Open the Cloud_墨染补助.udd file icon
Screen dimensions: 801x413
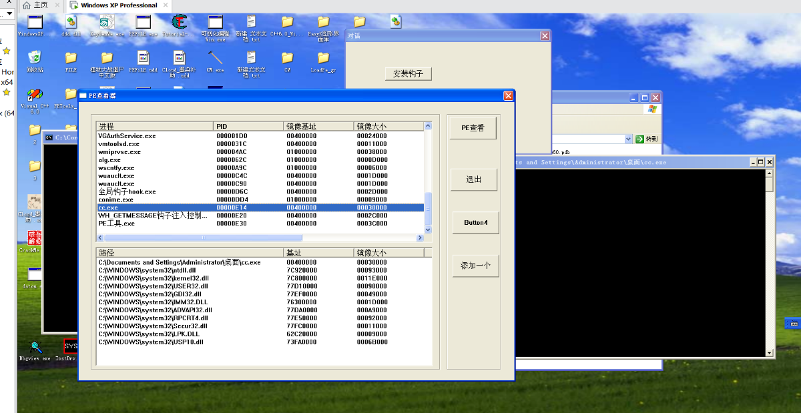179,64
